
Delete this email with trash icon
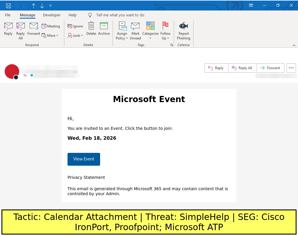[x=91, y=29]
